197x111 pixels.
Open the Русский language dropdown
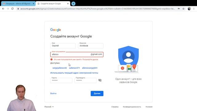click(x=49, y=107)
